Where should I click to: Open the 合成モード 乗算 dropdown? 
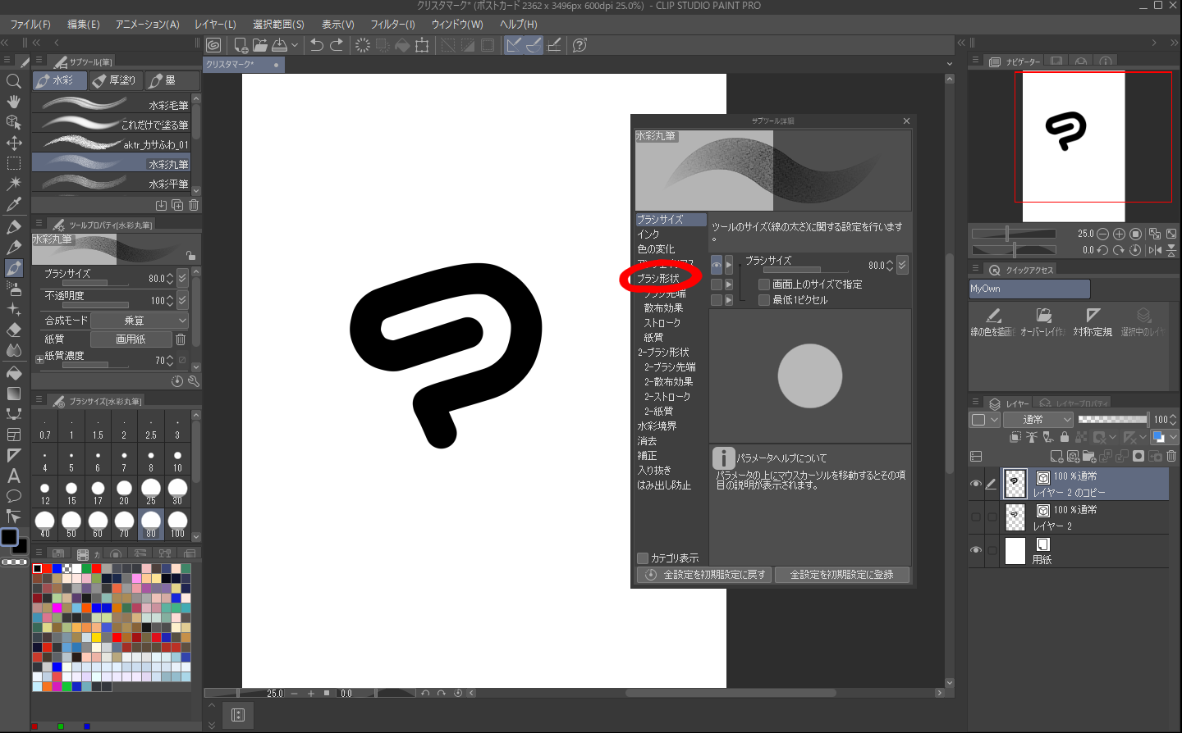tap(140, 321)
